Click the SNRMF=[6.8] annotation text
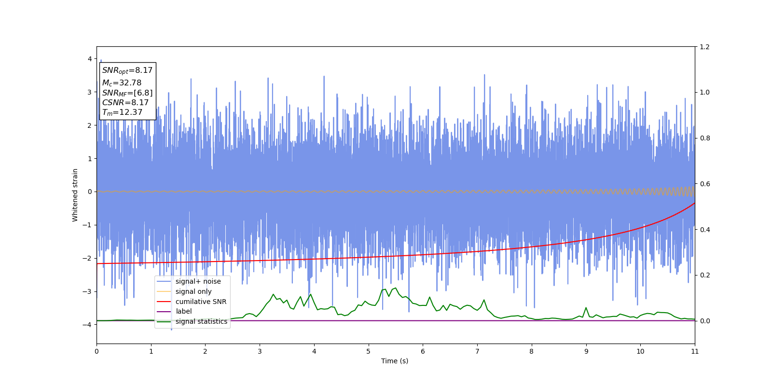The height and width of the screenshot is (386, 772). click(127, 93)
